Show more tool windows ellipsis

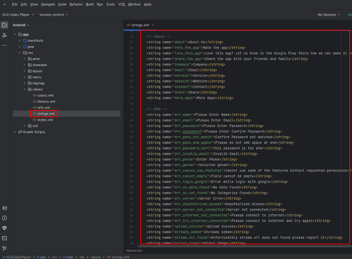5,45
